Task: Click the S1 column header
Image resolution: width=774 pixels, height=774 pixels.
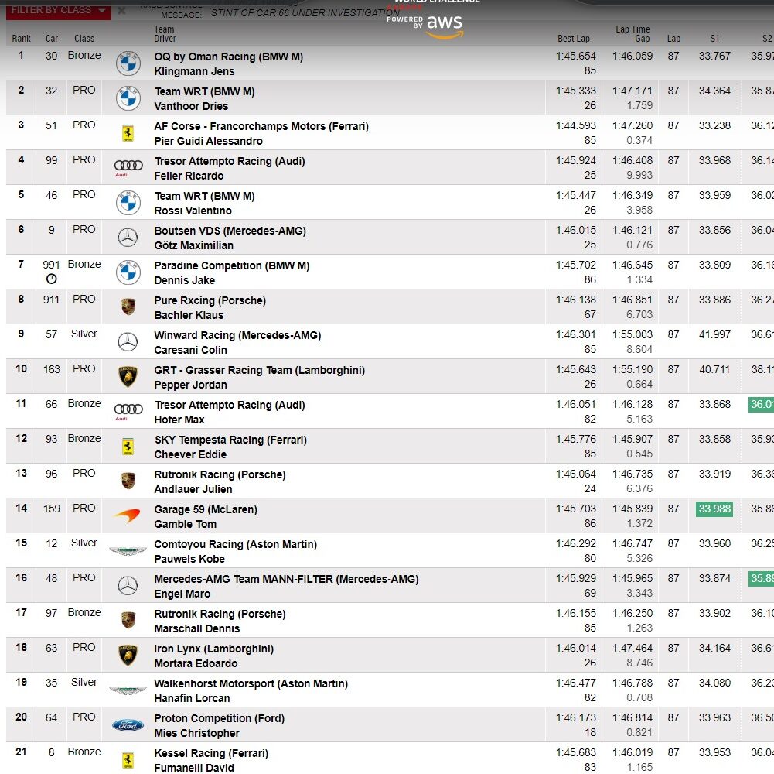Action: (714, 39)
